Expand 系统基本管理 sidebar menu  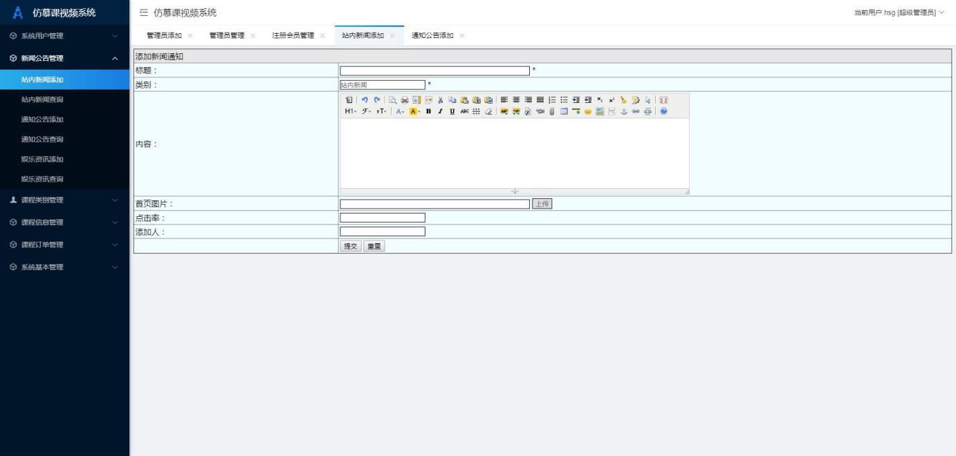click(x=64, y=267)
